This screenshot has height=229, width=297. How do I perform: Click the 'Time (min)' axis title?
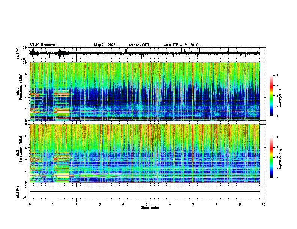(x=150, y=208)
